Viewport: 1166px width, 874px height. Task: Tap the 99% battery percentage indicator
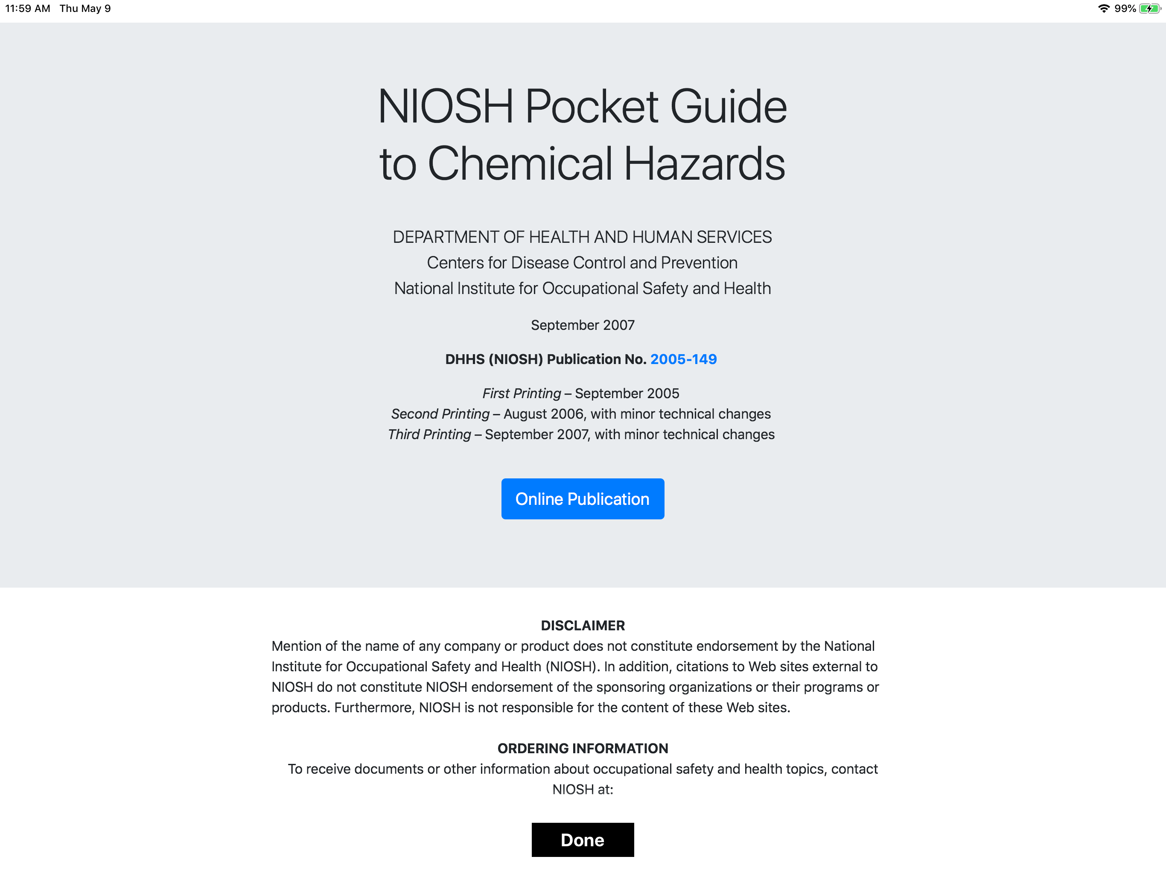pyautogui.click(x=1125, y=8)
